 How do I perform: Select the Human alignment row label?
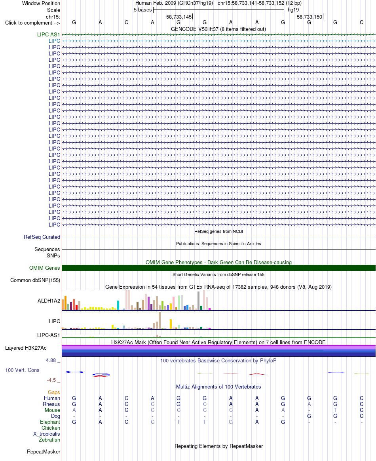pyautogui.click(x=52, y=398)
